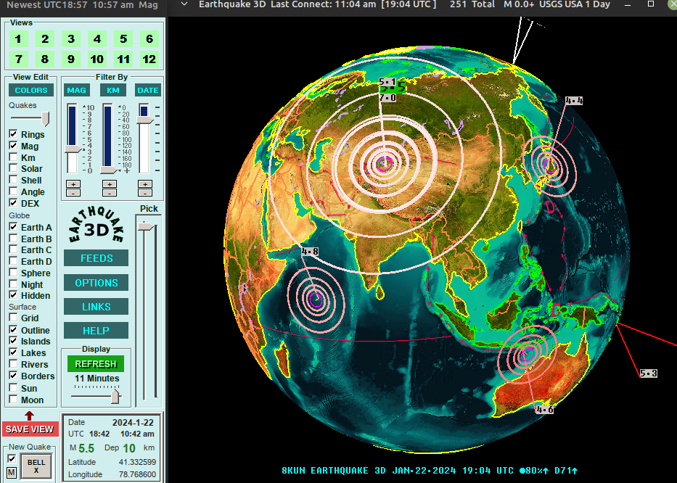Screen dimensions: 677x483
Task: Click the Earthquake 3D logo
Action: pos(96,226)
